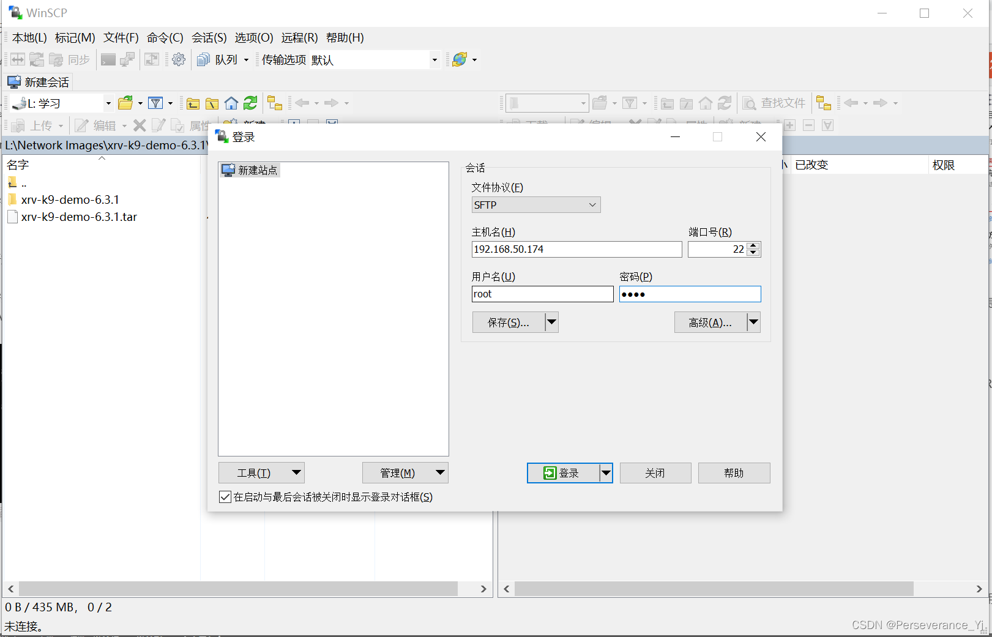Go to local home directory icon

point(231,103)
